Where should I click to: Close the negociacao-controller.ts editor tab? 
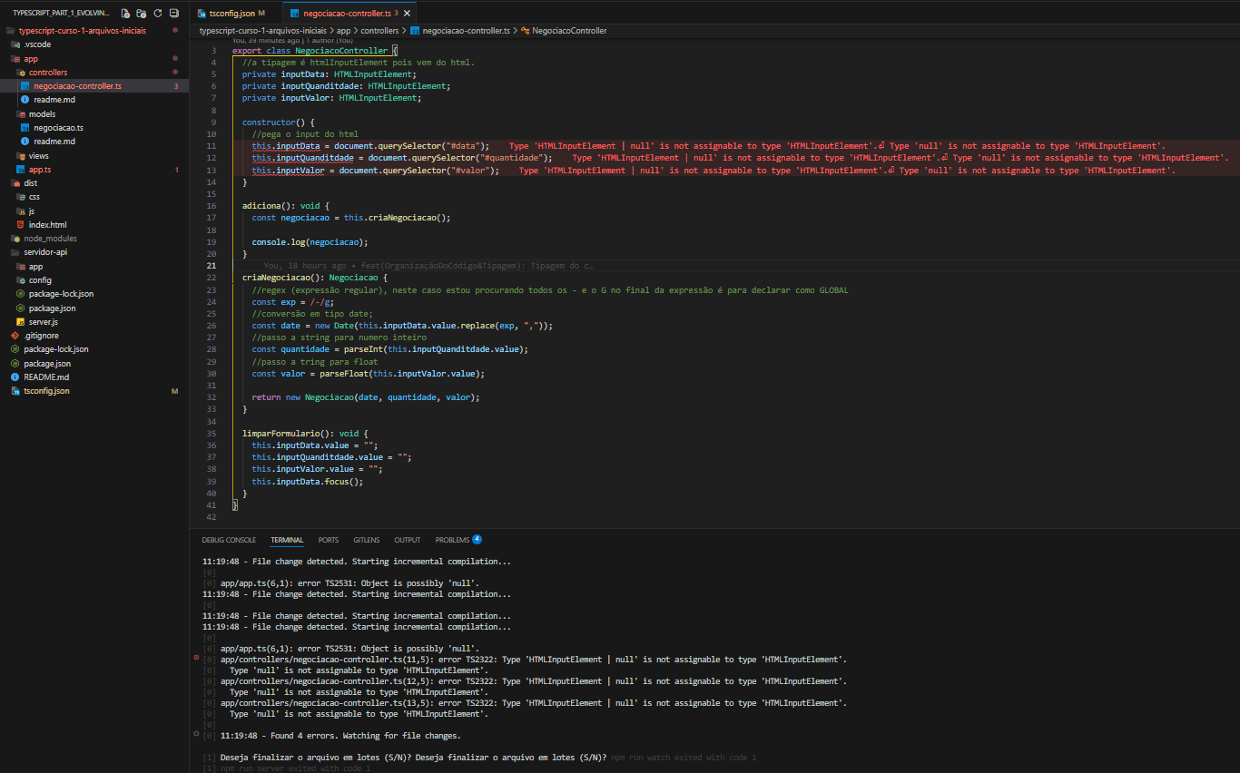(x=406, y=13)
